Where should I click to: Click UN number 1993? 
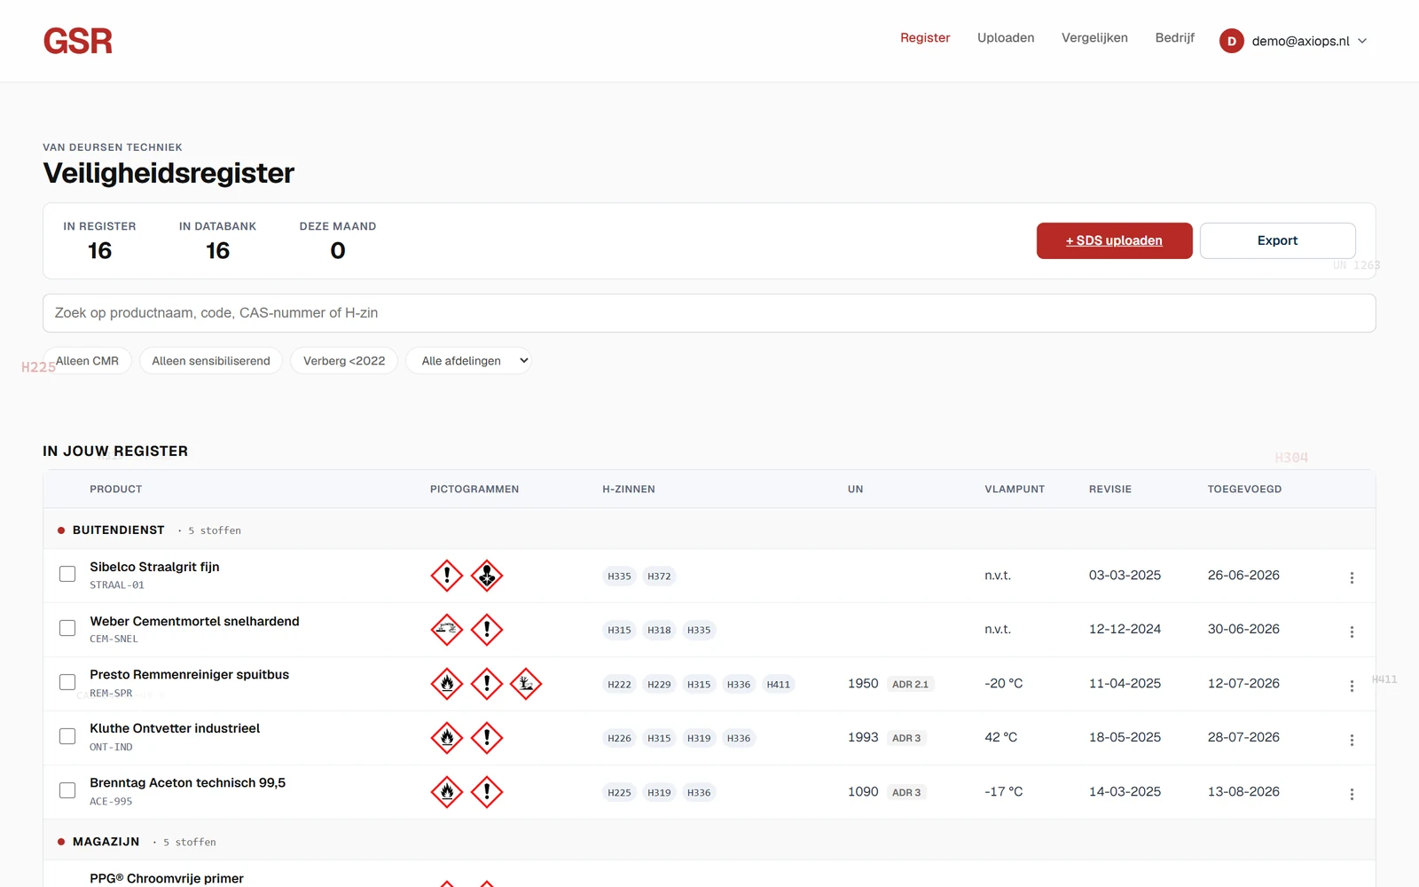[863, 737]
